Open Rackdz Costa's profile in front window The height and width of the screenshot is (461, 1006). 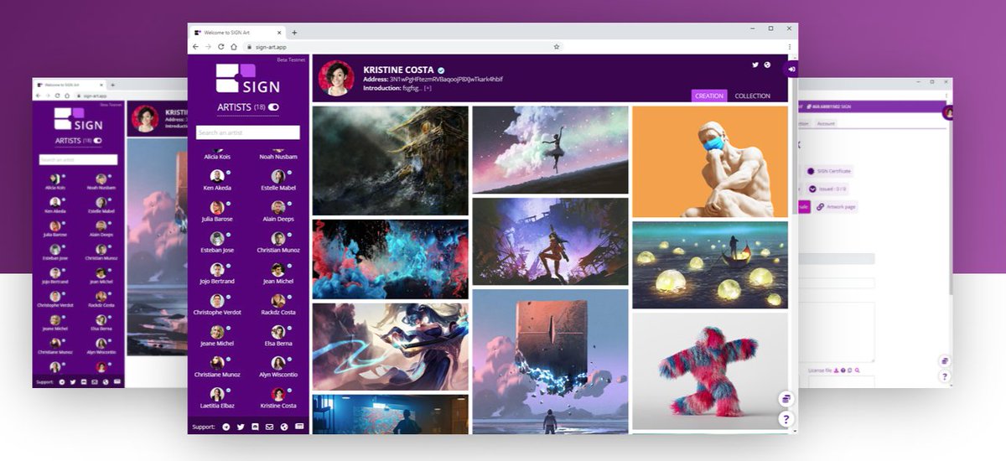coord(278,306)
